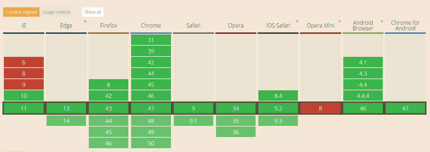The image size is (430, 152).
Task: Switch to Usage relative view
Action: click(x=56, y=12)
